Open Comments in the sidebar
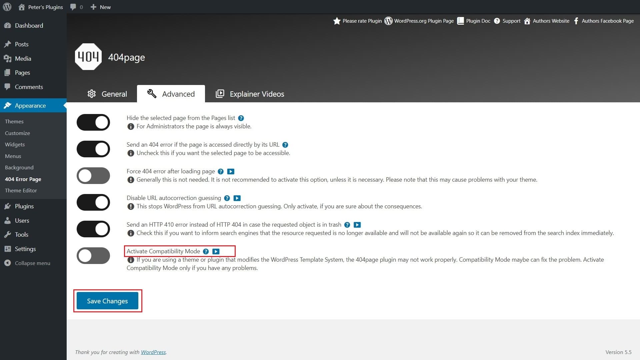Image resolution: width=640 pixels, height=360 pixels. tap(33, 87)
